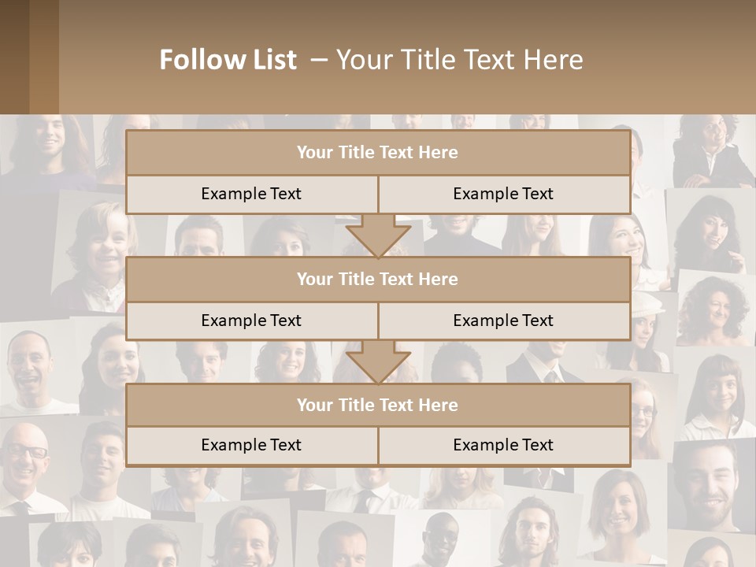Select the top-right photo of person in dark blazer

click(x=713, y=150)
